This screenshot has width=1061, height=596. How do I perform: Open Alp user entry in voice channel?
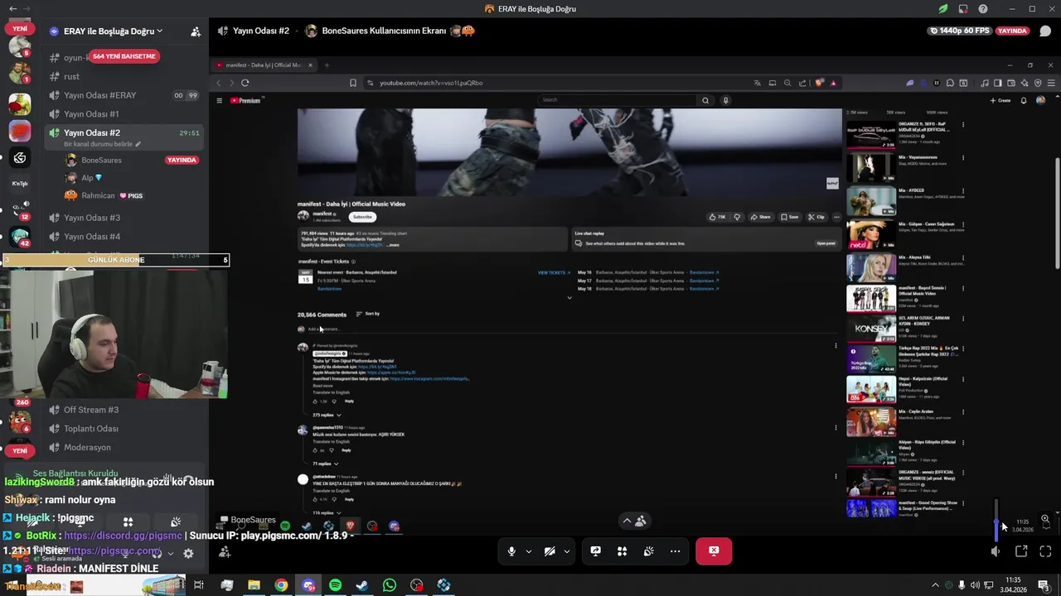click(87, 178)
